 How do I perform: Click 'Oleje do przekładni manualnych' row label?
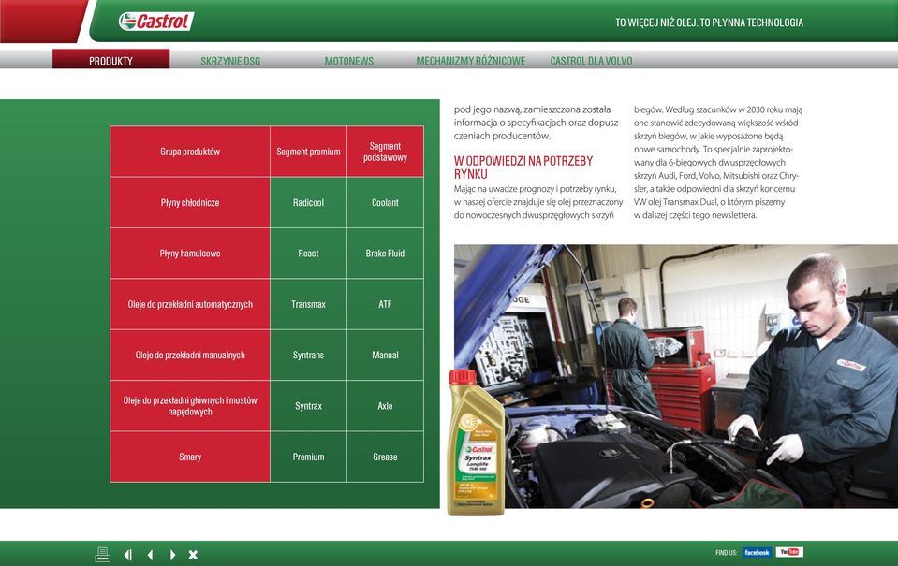pos(190,355)
